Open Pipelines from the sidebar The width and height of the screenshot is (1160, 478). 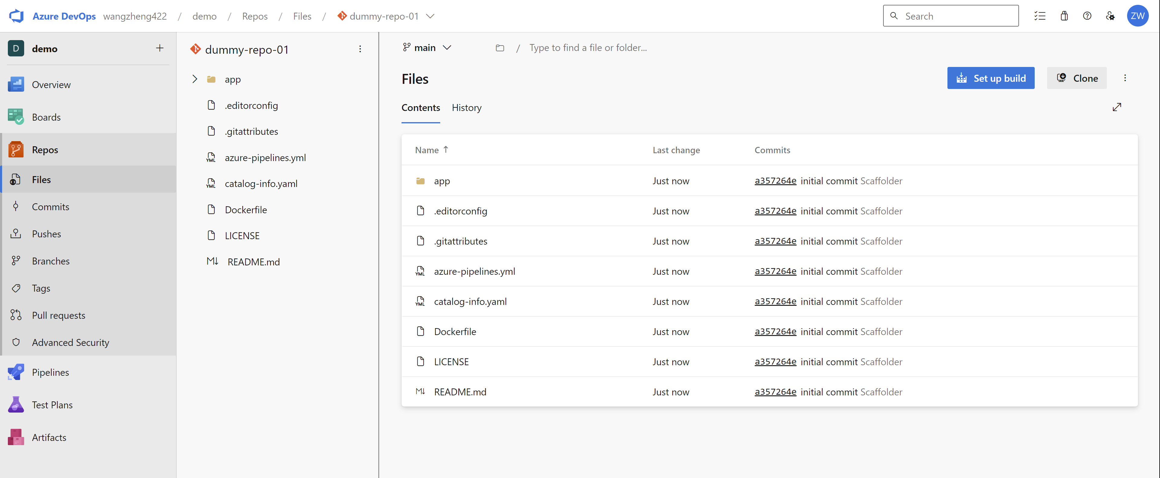coord(50,372)
